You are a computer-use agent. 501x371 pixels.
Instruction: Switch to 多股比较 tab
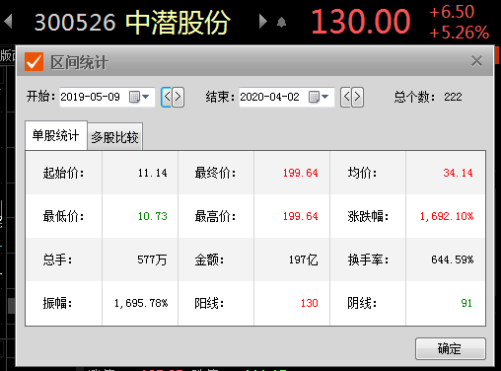click(x=114, y=137)
